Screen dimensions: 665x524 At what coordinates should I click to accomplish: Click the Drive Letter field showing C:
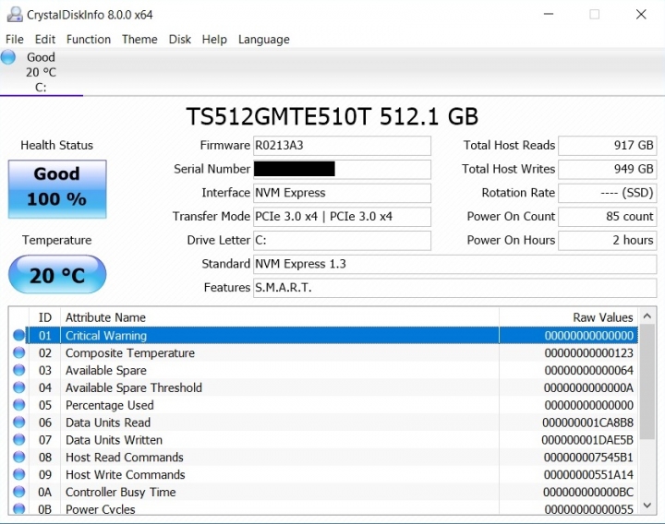coord(342,240)
